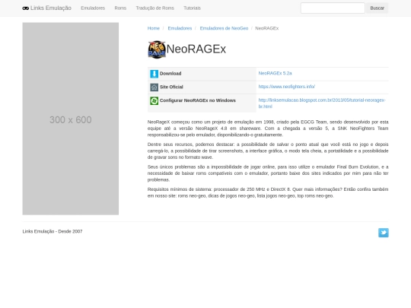Click the Site Oficial label
Image resolution: width=411 pixels, height=308 pixels.
click(171, 87)
